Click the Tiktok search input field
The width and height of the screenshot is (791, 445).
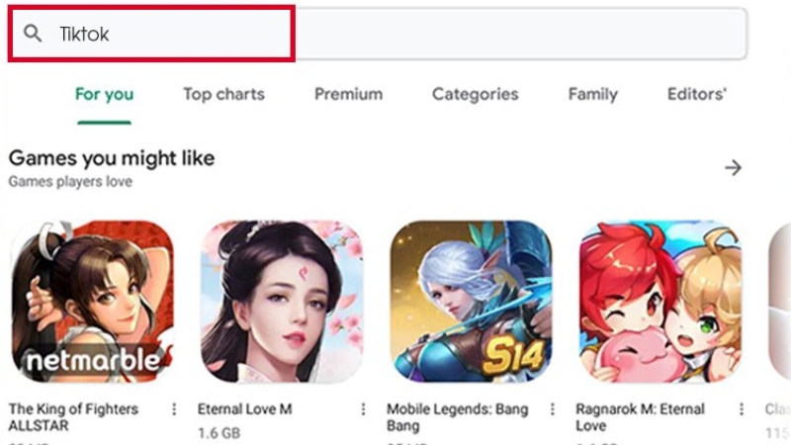pos(395,35)
